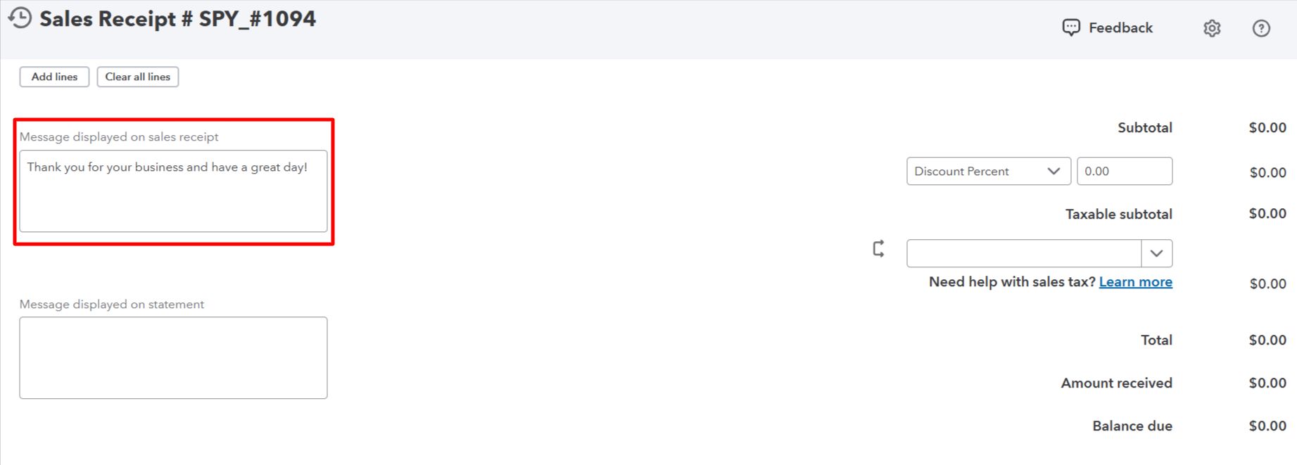The image size is (1297, 465).
Task: Click the thank-you message text box
Action: (173, 191)
